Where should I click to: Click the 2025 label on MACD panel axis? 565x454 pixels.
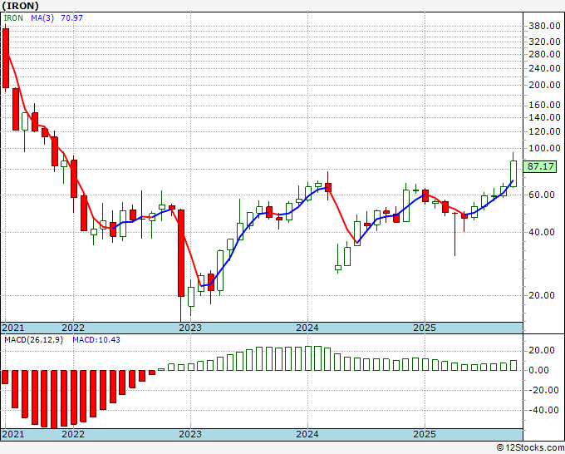[425, 434]
